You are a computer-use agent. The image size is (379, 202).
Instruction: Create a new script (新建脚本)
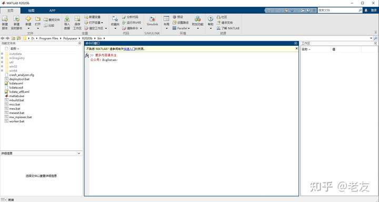pyautogui.click(x=5, y=23)
